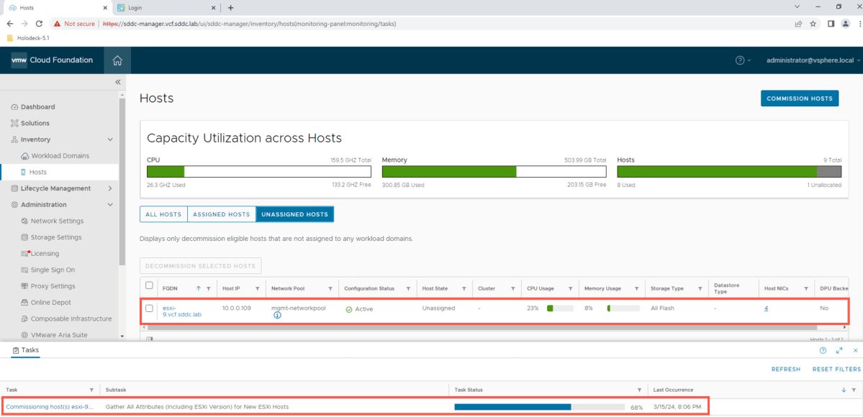Filter the Cluster column
863x417 pixels.
pyautogui.click(x=512, y=288)
